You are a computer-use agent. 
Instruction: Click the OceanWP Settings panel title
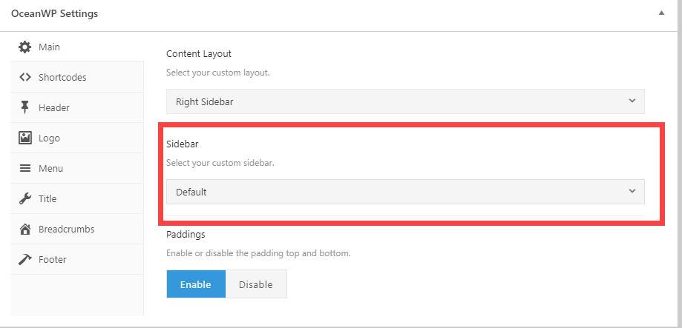click(54, 13)
